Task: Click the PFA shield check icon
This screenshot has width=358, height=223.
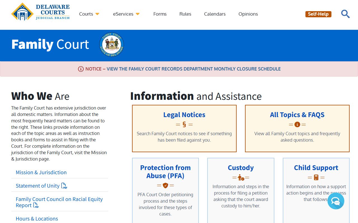Action: 165,185
